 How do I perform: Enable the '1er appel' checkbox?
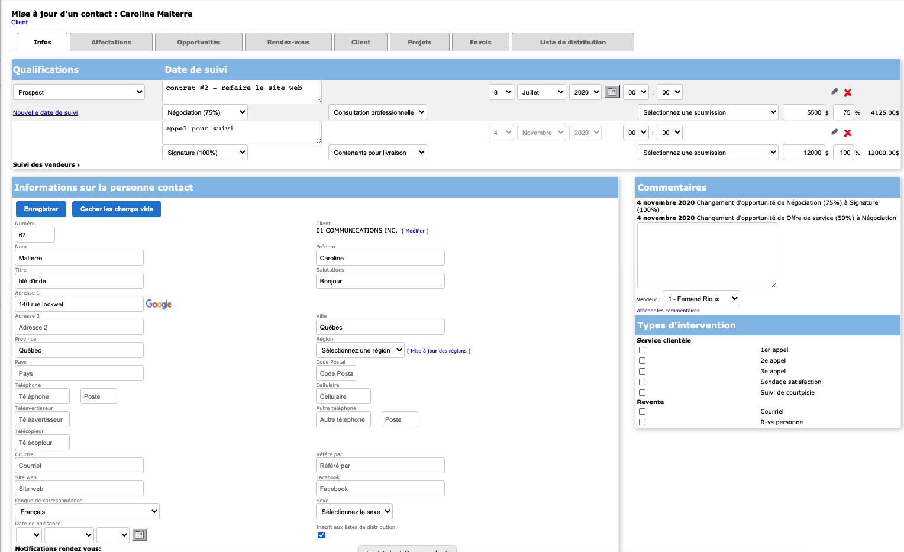(642, 350)
